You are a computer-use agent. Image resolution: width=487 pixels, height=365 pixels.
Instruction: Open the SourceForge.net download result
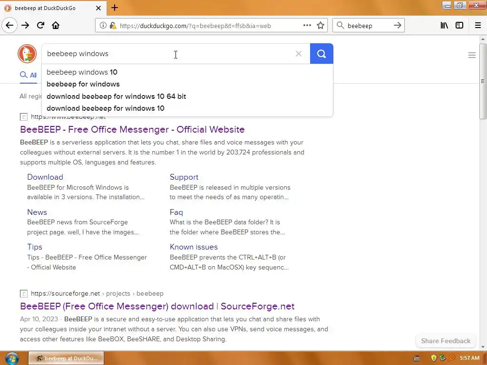157,307
